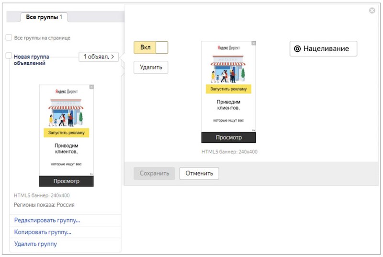Click the 'Удалить группу' link

[35, 244]
